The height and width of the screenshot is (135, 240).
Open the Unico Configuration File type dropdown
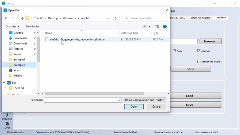pos(145,100)
